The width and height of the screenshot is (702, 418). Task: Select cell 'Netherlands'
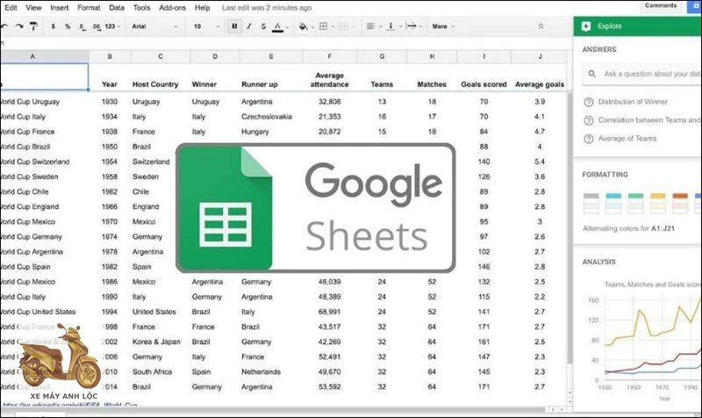tap(261, 371)
